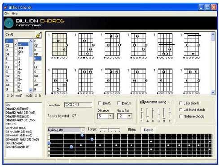The image size is (219, 167).
Task: Click the G string tuning slider
Action: tap(158, 113)
